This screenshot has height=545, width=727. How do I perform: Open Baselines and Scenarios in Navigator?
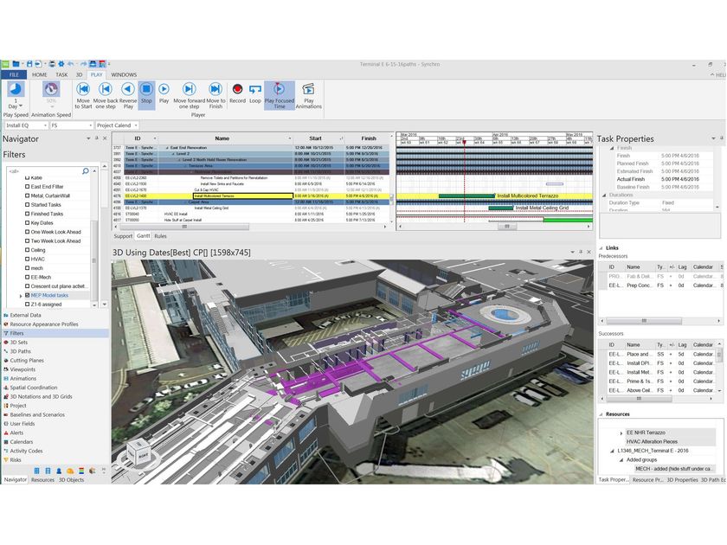coord(37,414)
